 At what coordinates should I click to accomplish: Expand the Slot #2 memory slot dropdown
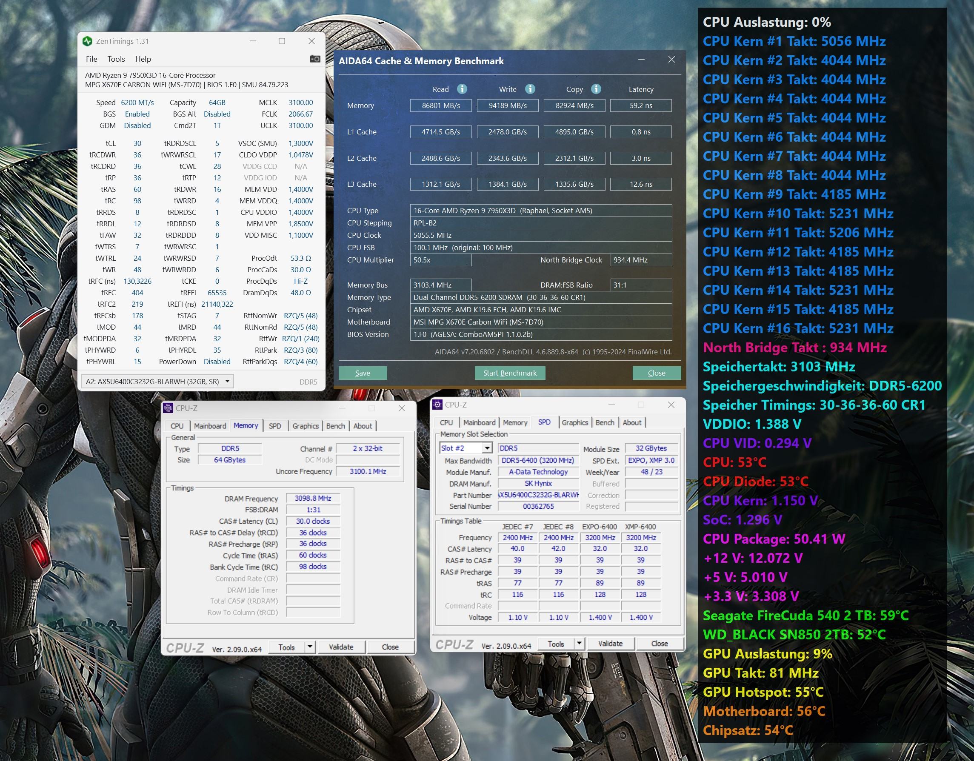(x=487, y=448)
